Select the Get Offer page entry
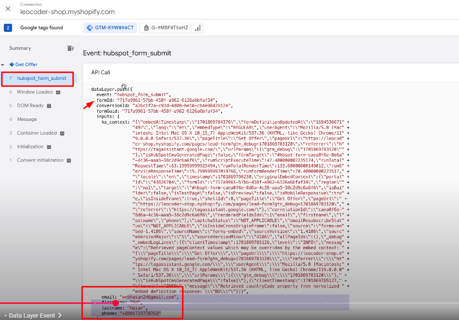 point(27,65)
